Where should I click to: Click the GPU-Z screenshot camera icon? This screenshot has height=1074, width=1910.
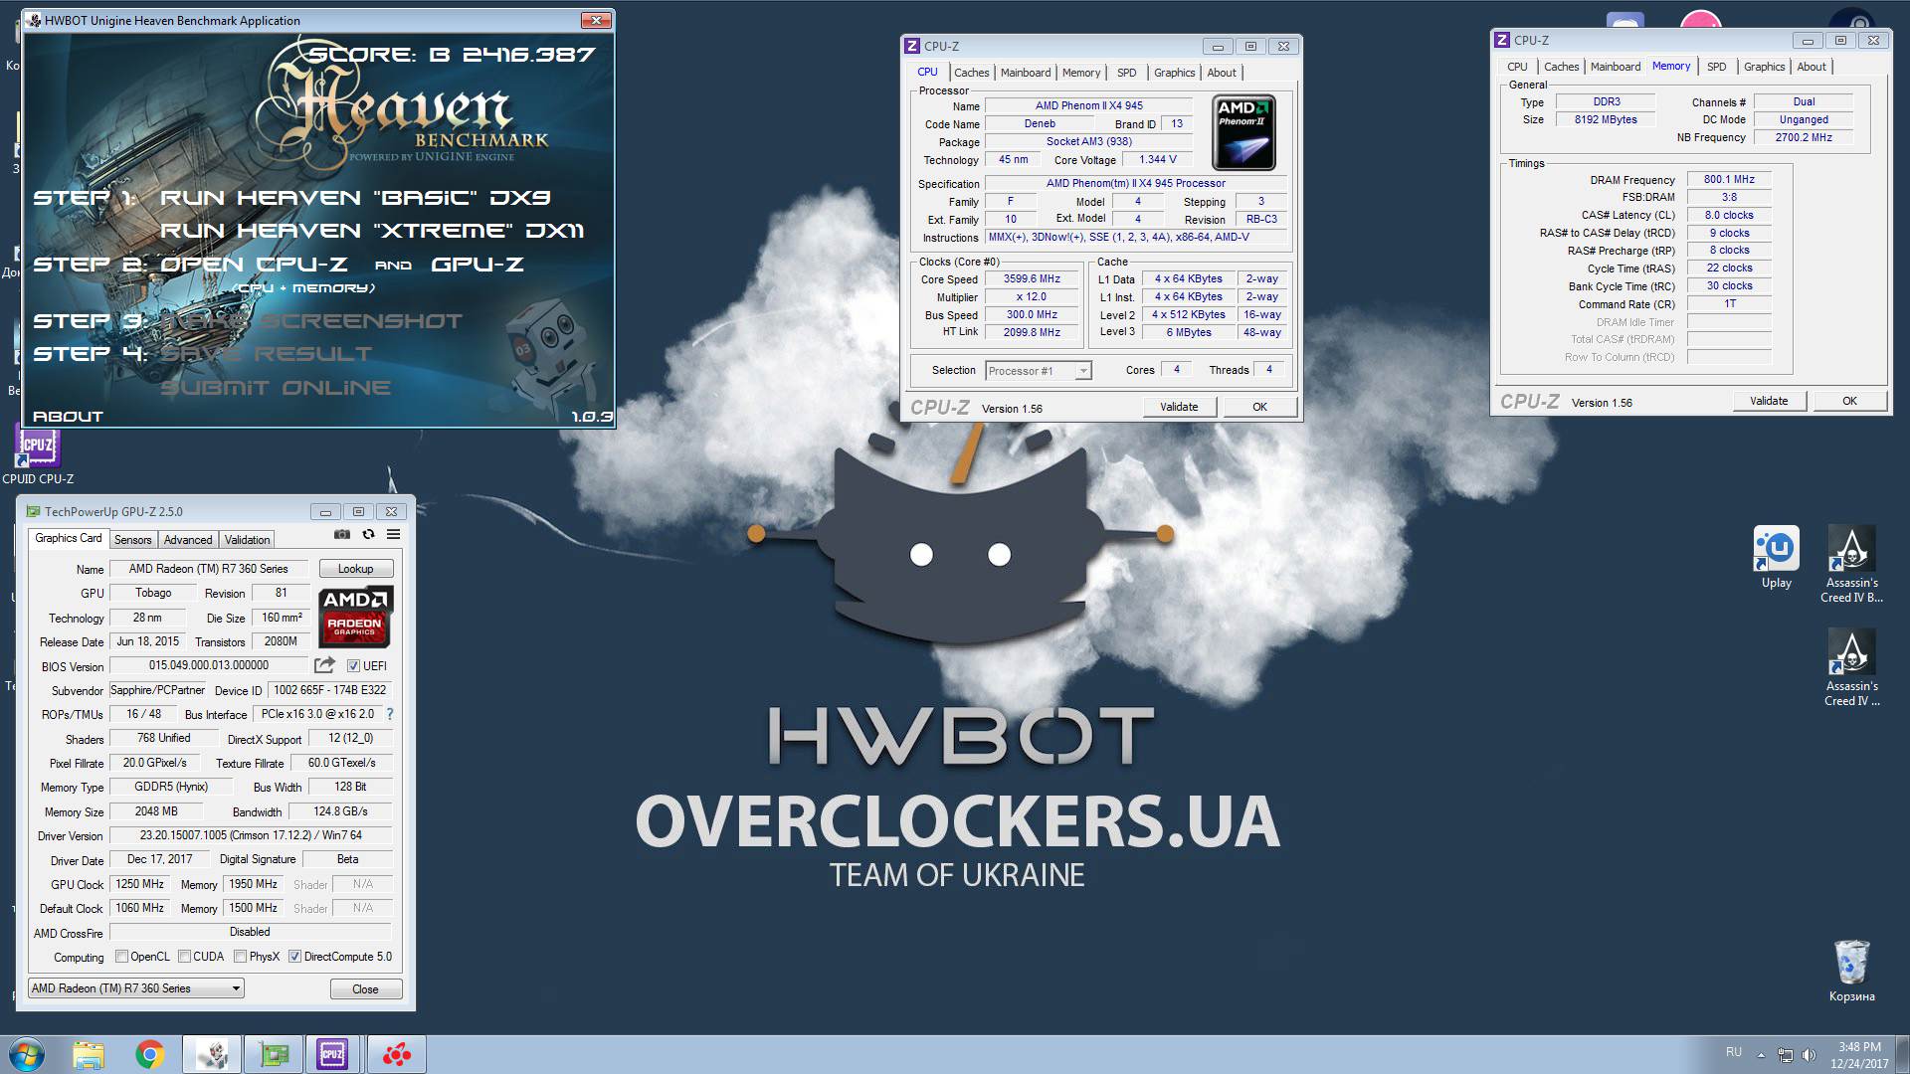pyautogui.click(x=342, y=535)
